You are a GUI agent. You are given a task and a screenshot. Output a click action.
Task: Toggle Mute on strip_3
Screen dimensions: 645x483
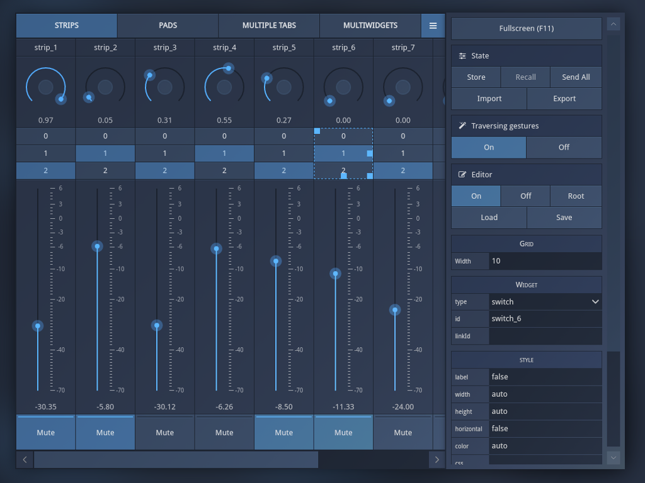click(165, 433)
